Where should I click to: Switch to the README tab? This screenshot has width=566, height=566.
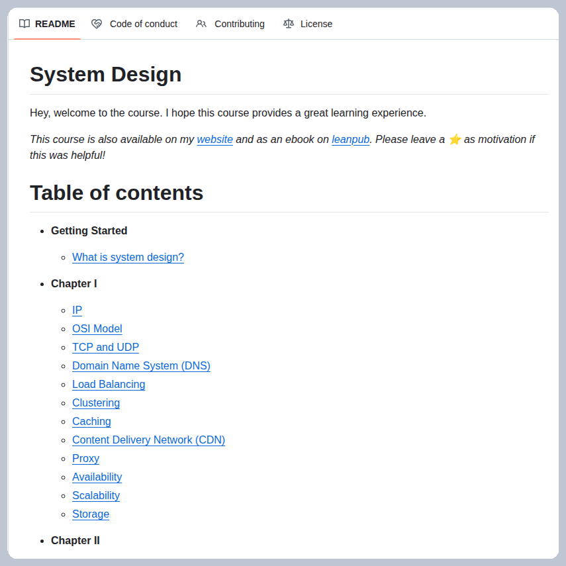pos(47,24)
